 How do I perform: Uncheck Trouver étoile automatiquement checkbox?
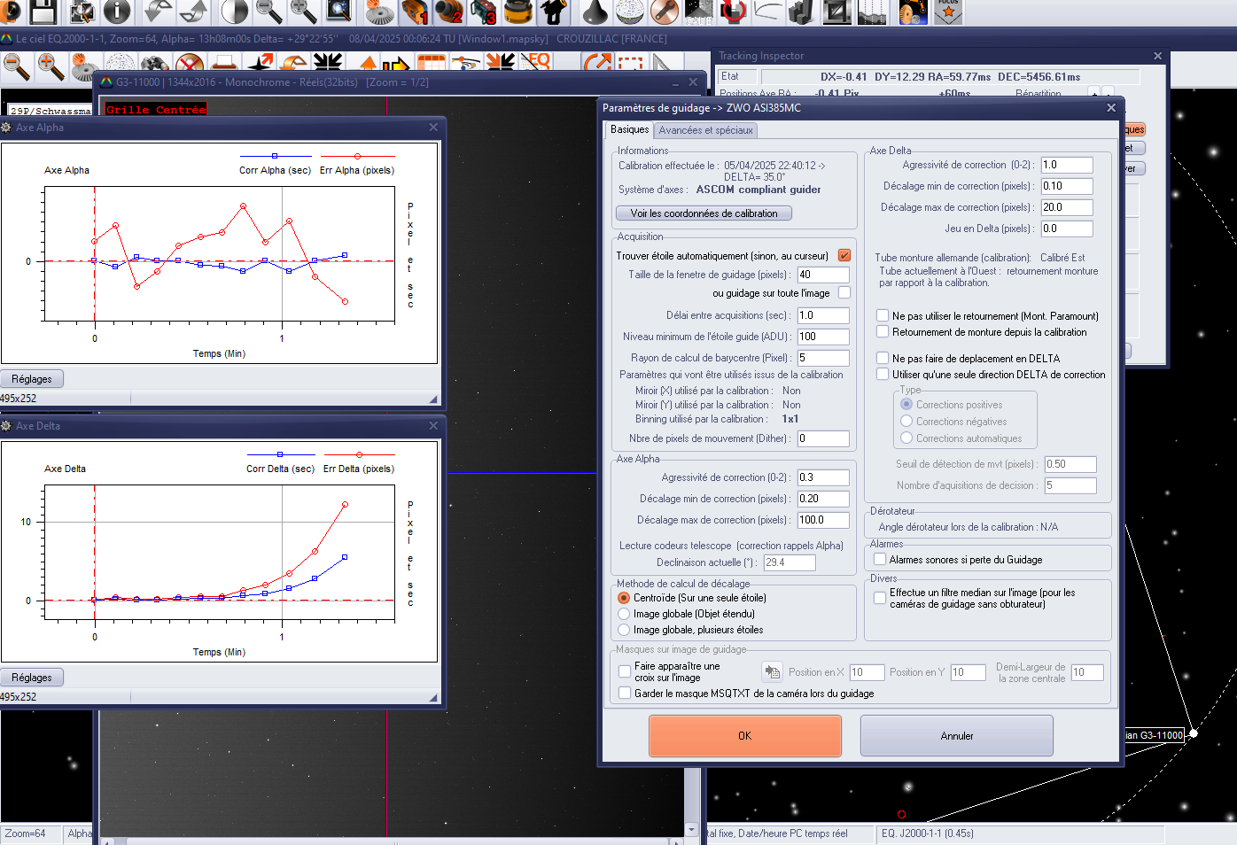844,256
